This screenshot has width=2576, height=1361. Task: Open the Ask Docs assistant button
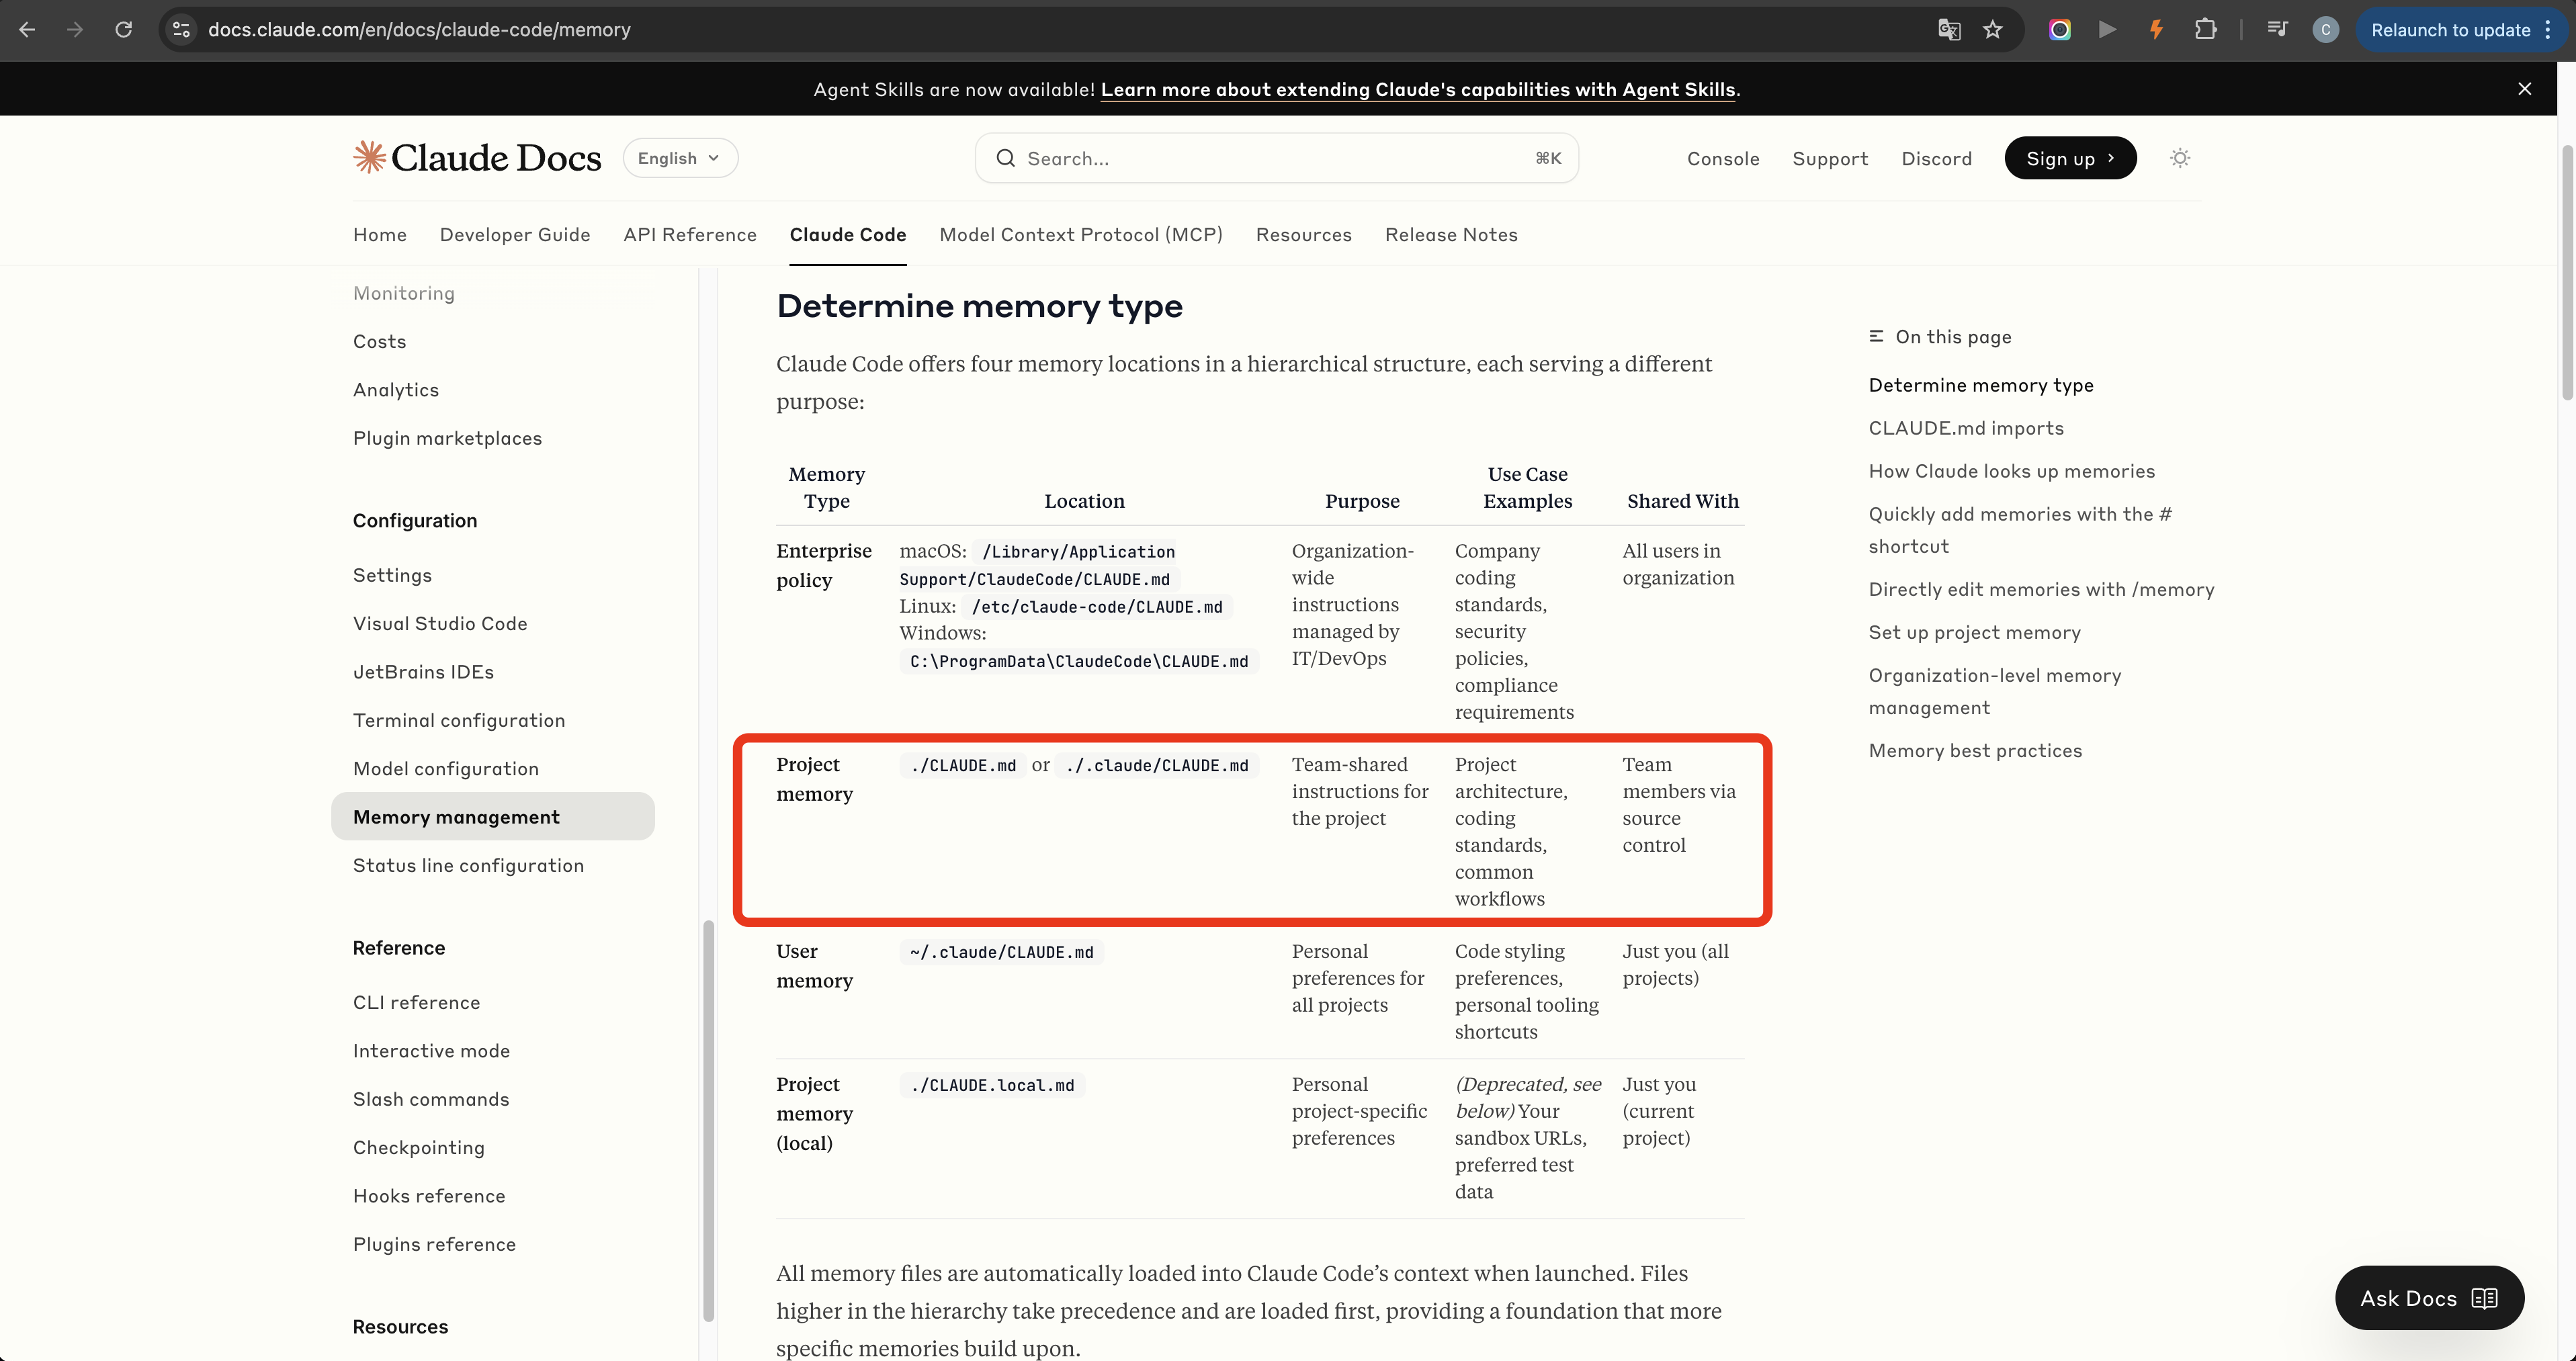[2428, 1298]
